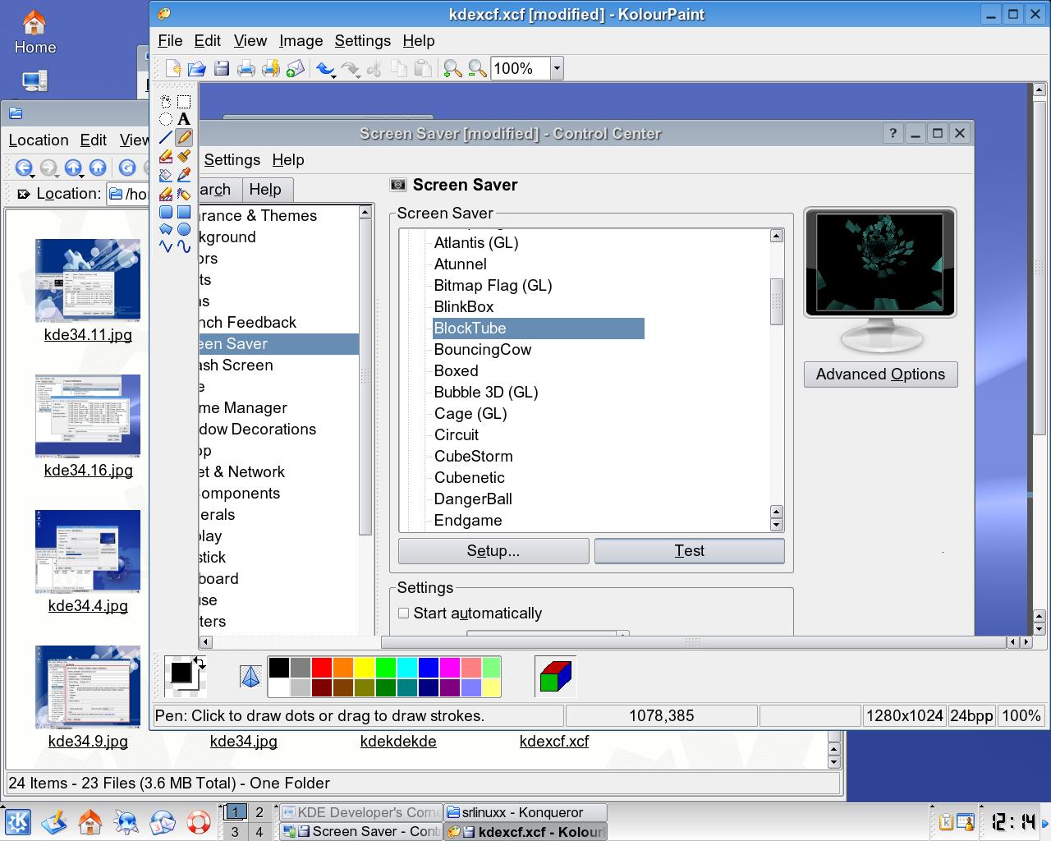Print the image from the toolbar
Image resolution: width=1051 pixels, height=841 pixels.
pos(246,68)
